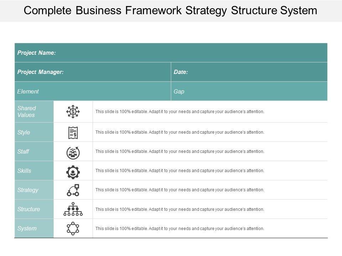Select the Shared Values label cell
Screen dimensions: 342x256
(x=34, y=112)
